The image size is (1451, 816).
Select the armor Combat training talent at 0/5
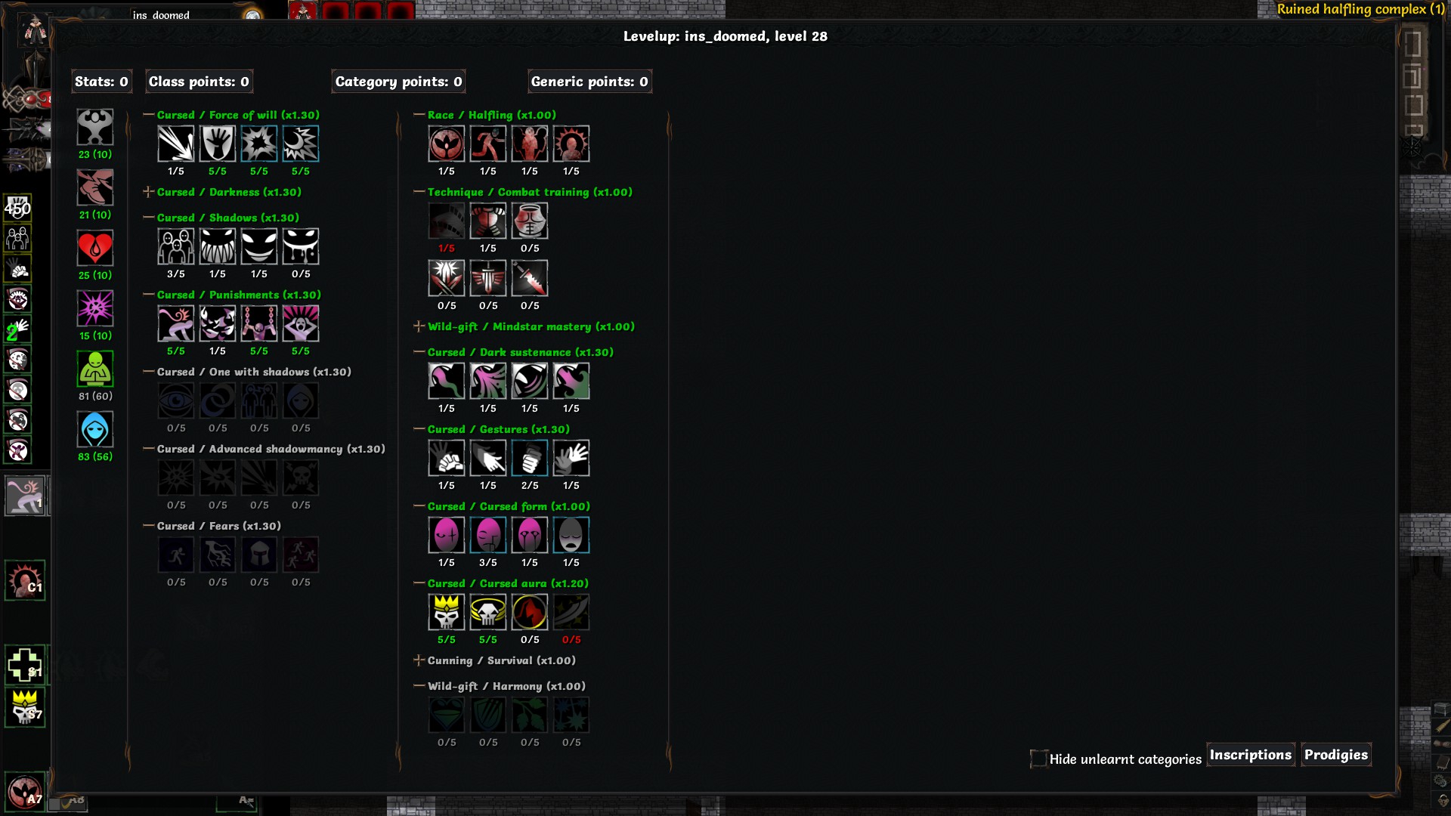529,221
